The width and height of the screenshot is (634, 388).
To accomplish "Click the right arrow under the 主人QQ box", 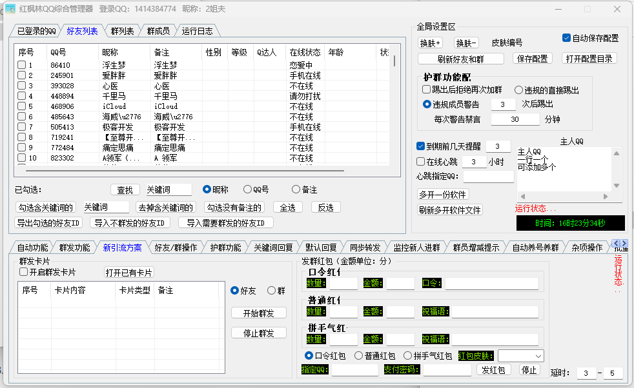I will coord(604,196).
